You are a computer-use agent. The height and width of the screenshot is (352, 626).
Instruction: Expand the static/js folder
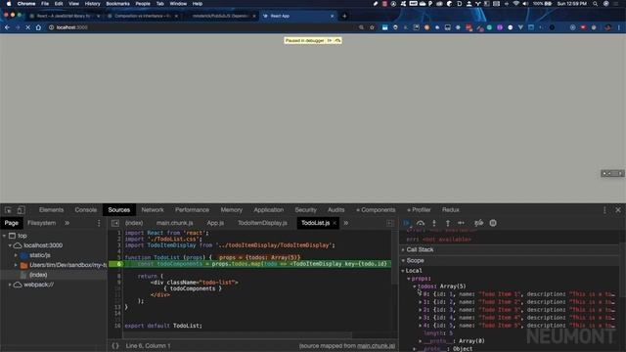[16, 255]
